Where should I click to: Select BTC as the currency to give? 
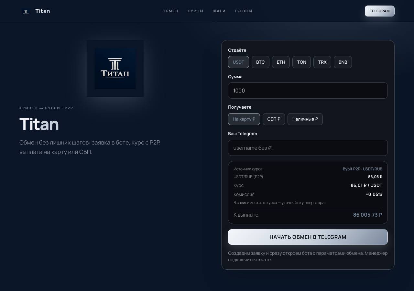260,62
